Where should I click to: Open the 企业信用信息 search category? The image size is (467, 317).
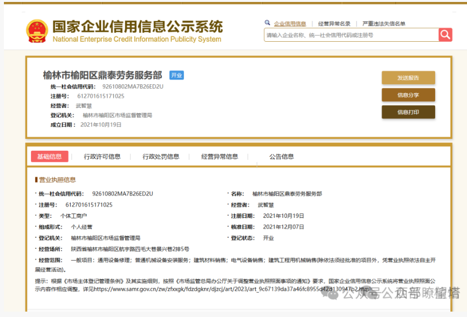pyautogui.click(x=290, y=24)
